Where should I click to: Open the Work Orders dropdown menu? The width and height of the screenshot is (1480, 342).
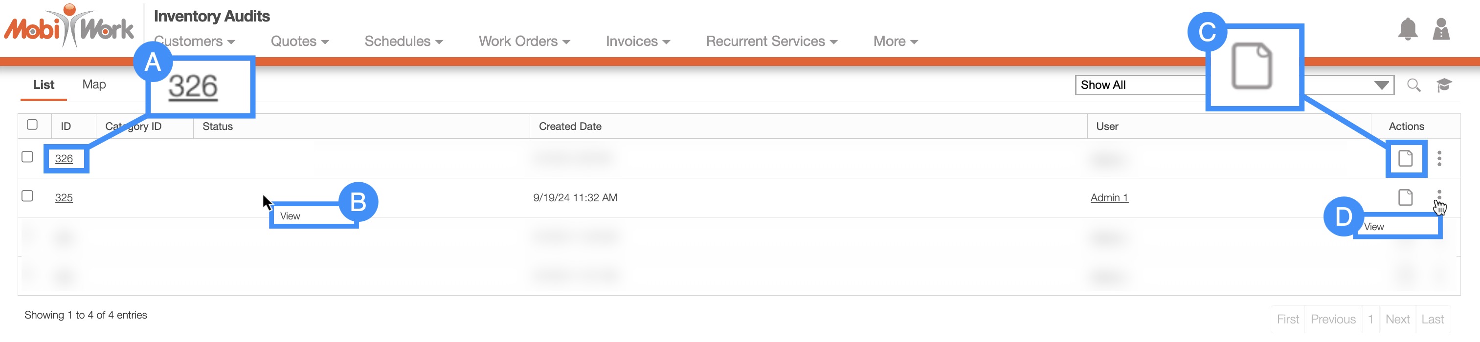coord(523,42)
